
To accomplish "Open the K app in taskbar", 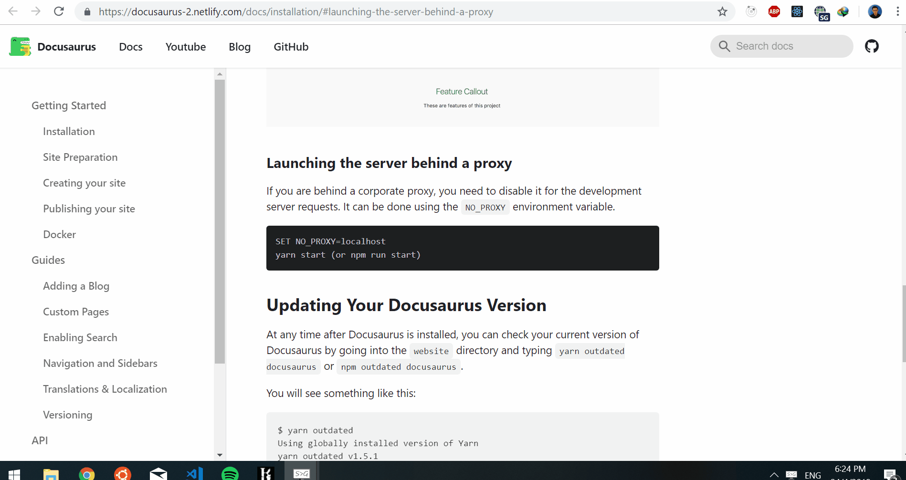I will pos(266,474).
